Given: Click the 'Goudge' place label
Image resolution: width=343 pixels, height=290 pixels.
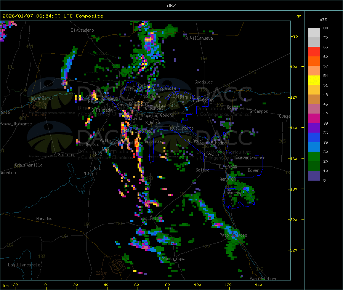Looking at the screenshot, I should click(x=167, y=115).
